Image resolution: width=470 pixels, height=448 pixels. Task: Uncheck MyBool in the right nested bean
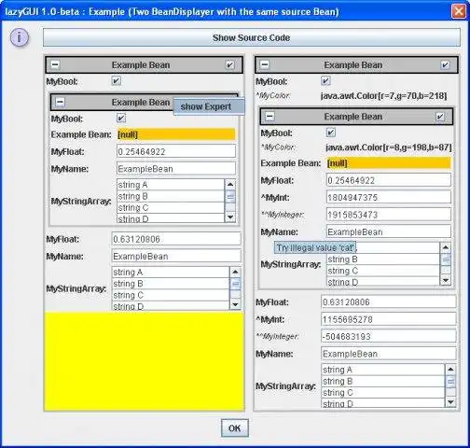pos(330,133)
